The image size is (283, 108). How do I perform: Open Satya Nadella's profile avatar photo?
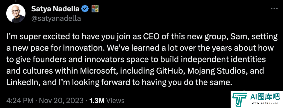[16, 13]
